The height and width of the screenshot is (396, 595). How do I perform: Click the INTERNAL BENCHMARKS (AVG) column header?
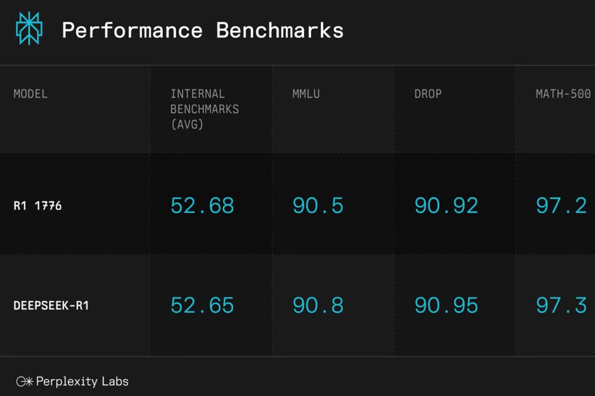tap(205, 109)
